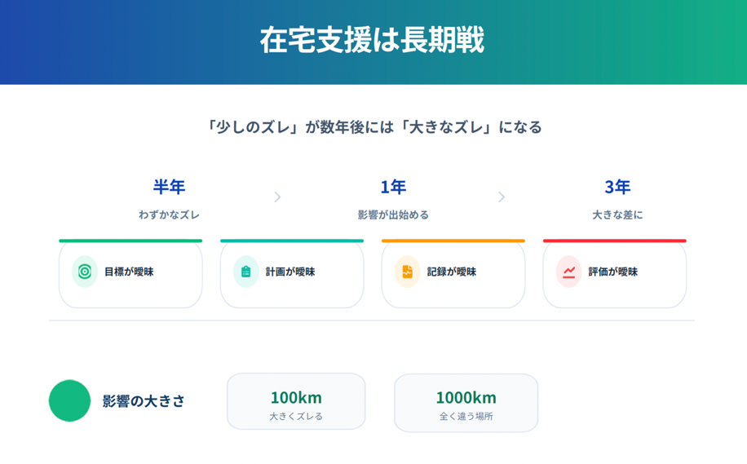The width and height of the screenshot is (747, 464).
Task: Click the red chart icon for 評価が曖昧
Action: 569,272
